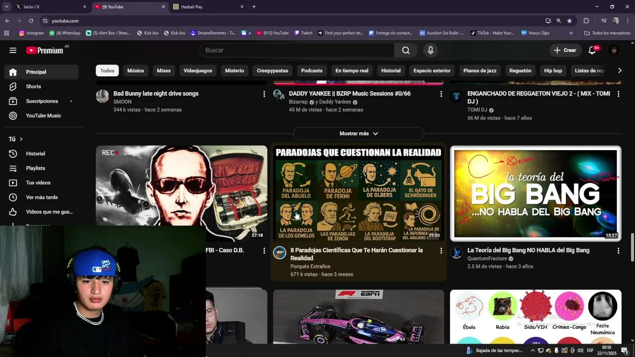Open the Todos los marcadores folder

click(x=607, y=33)
